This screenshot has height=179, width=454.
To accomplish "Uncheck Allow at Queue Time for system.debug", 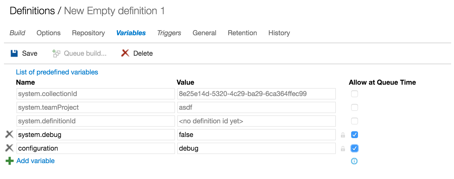I will [x=355, y=135].
